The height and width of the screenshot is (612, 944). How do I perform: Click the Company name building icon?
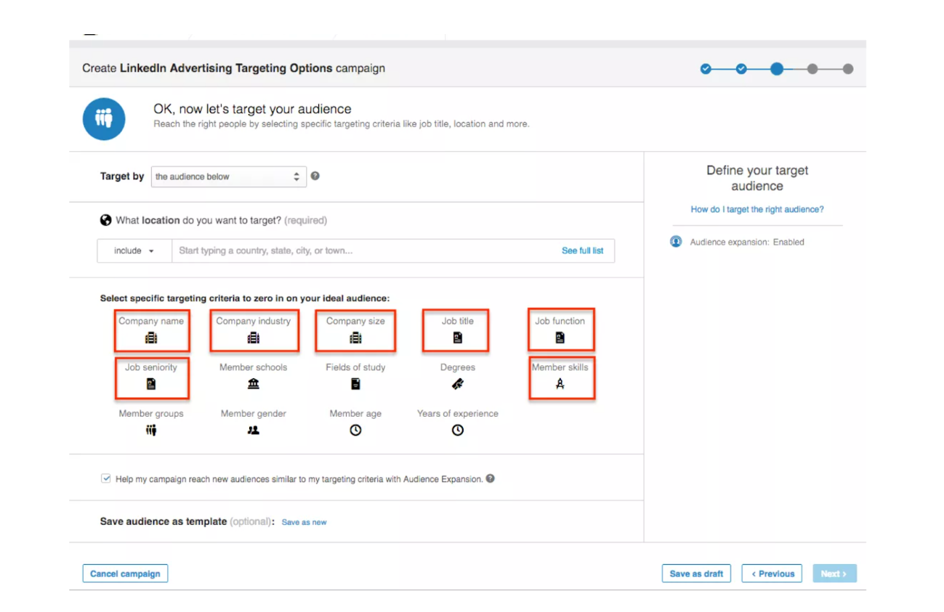(x=151, y=338)
